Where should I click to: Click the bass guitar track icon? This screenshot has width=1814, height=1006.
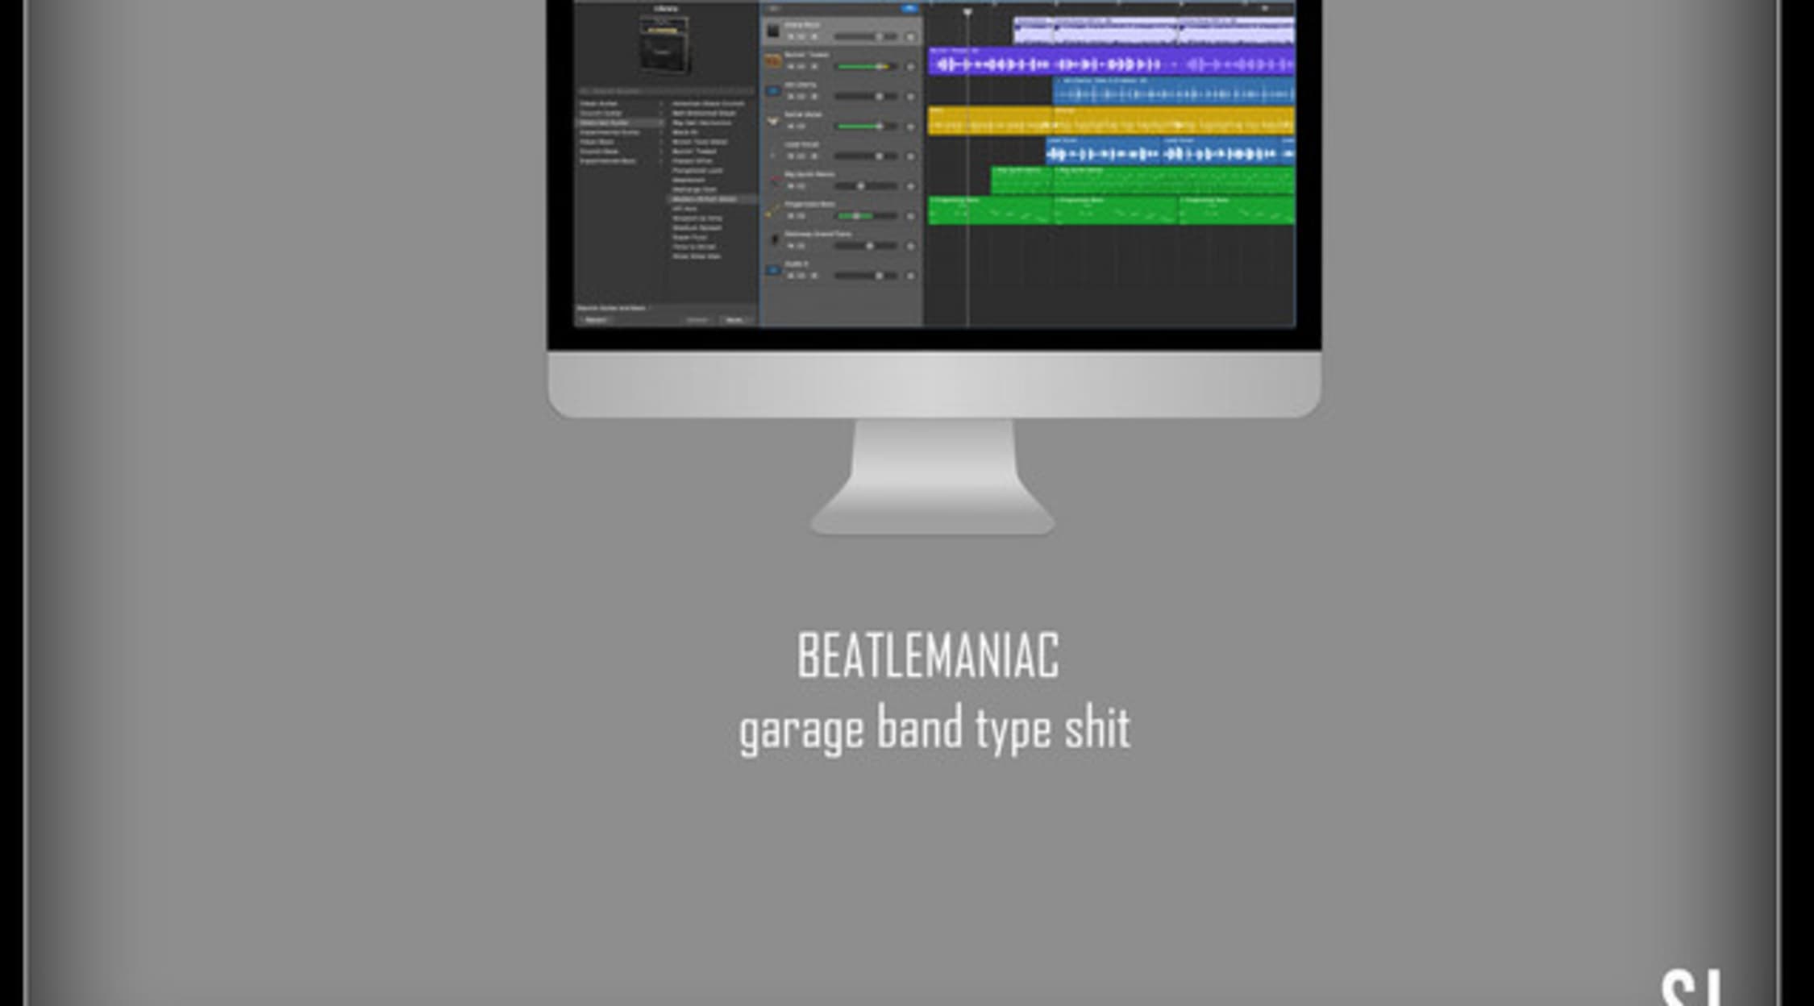tap(773, 210)
